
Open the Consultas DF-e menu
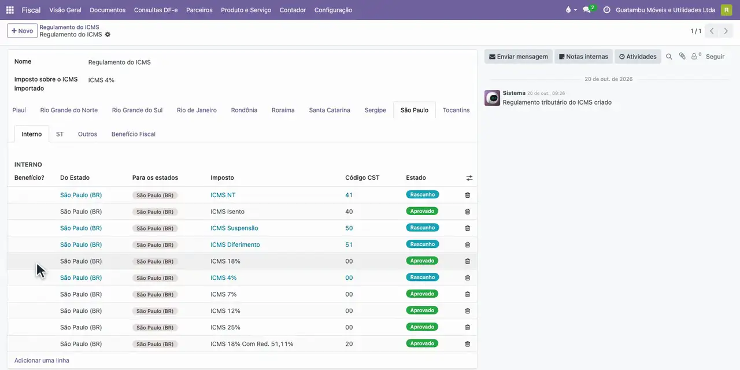pos(156,10)
